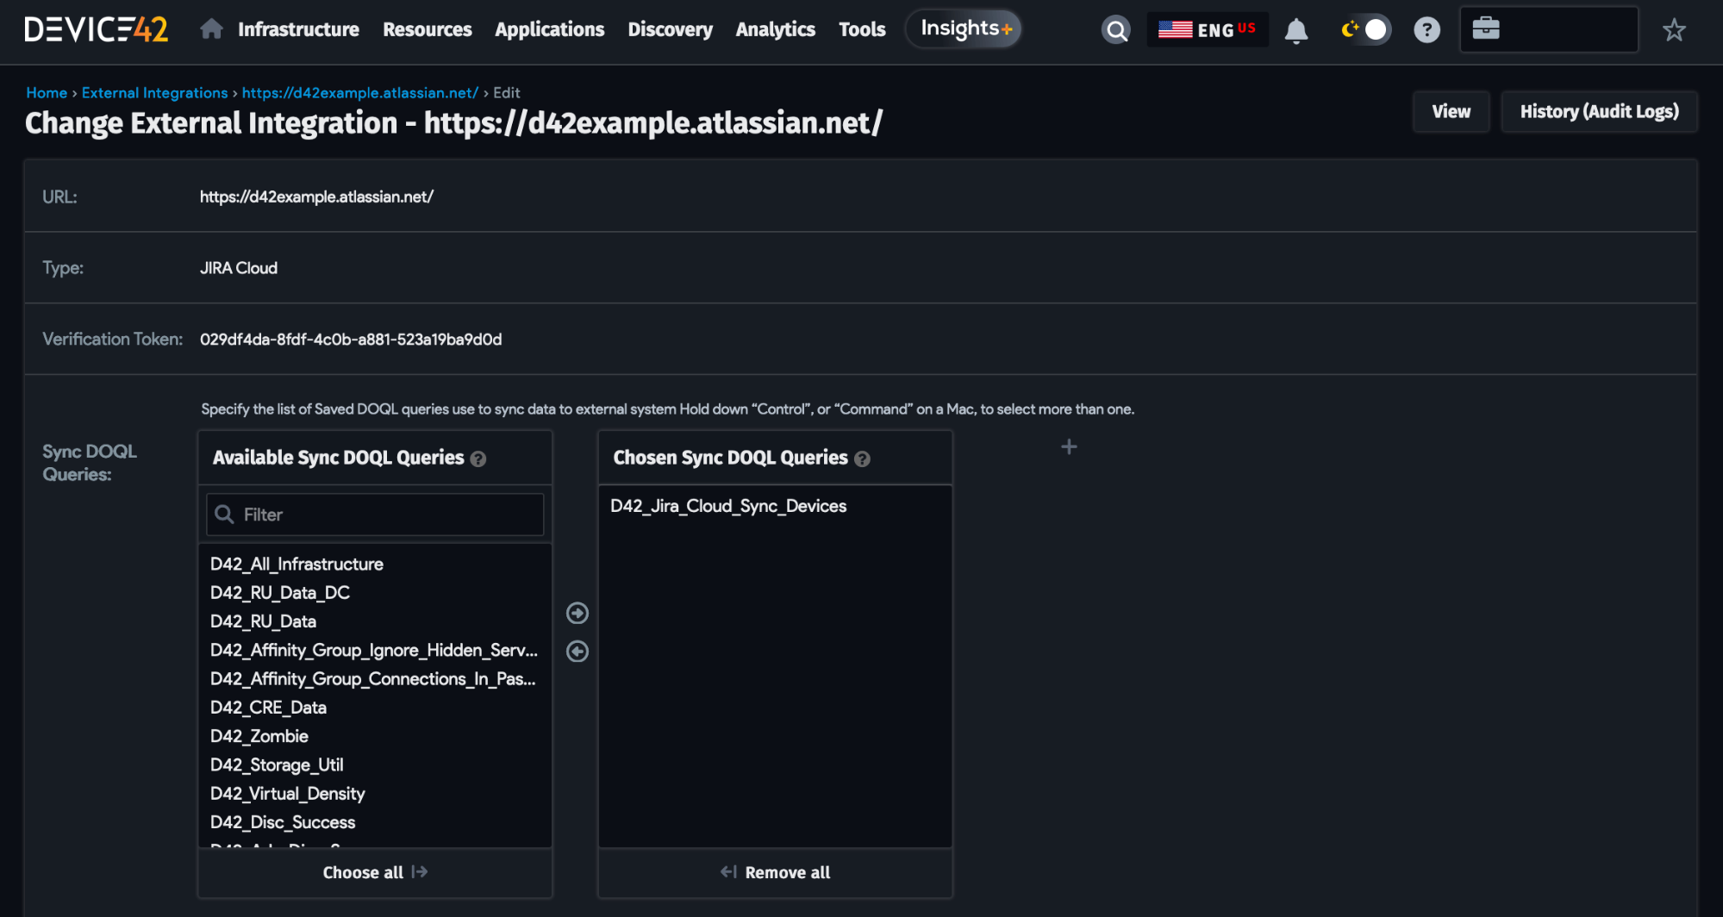
Task: Open the Insights+ panel
Action: (963, 28)
